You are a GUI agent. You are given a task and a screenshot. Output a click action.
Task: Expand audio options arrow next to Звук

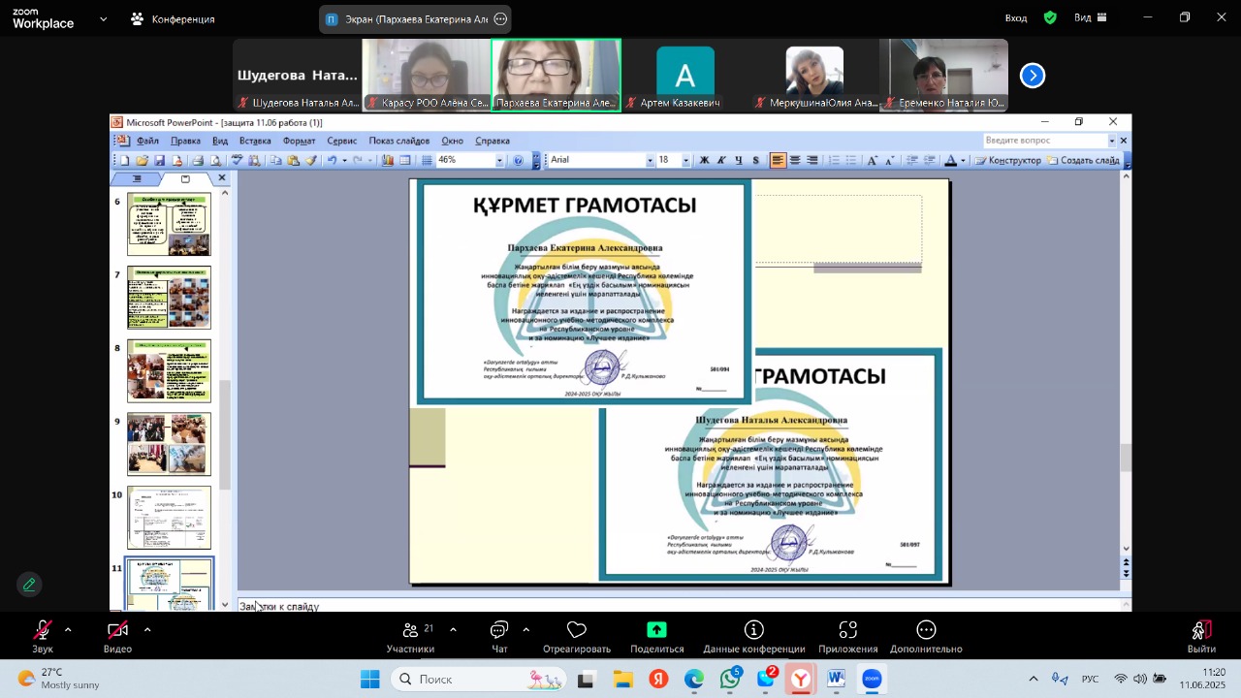point(68,629)
